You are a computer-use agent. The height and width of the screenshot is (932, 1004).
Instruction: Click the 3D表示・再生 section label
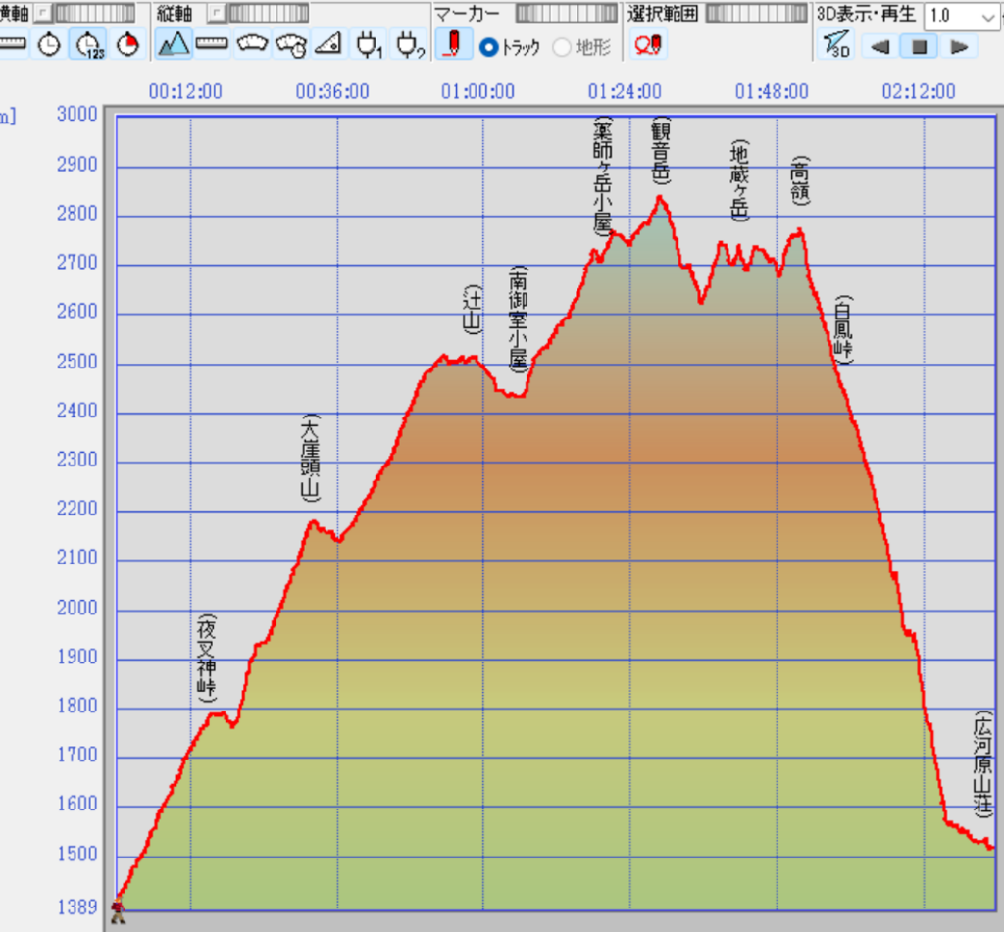[x=866, y=14]
